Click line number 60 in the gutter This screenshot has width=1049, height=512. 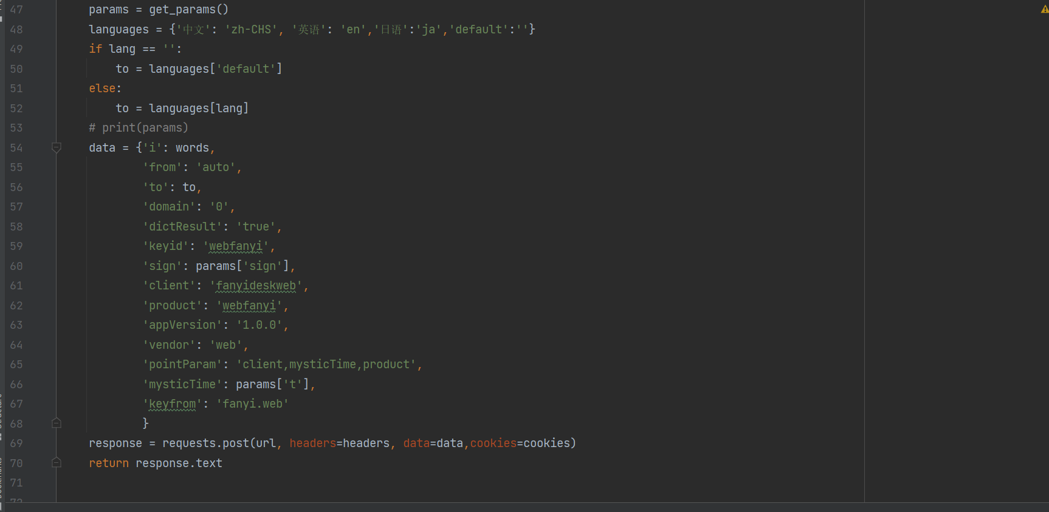coord(16,266)
